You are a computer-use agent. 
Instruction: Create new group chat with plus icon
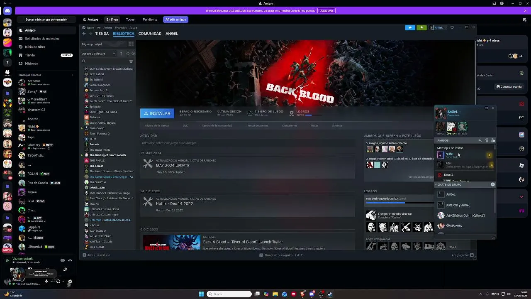coord(493,184)
